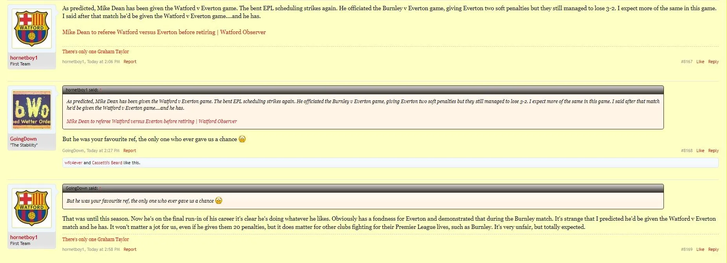Image resolution: width=727 pixels, height=263 pixels.
Task: Click the arrow icon beside 'GoingDown said:'
Action: click(x=100, y=189)
